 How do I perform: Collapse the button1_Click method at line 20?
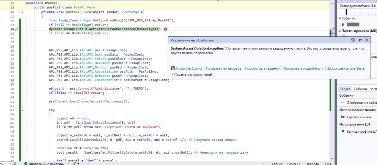tap(22, 12)
